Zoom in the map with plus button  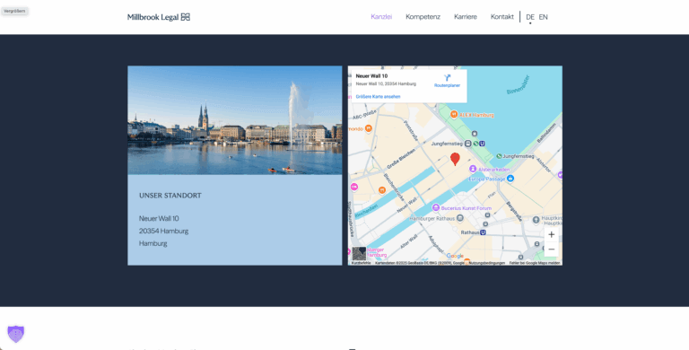click(551, 234)
